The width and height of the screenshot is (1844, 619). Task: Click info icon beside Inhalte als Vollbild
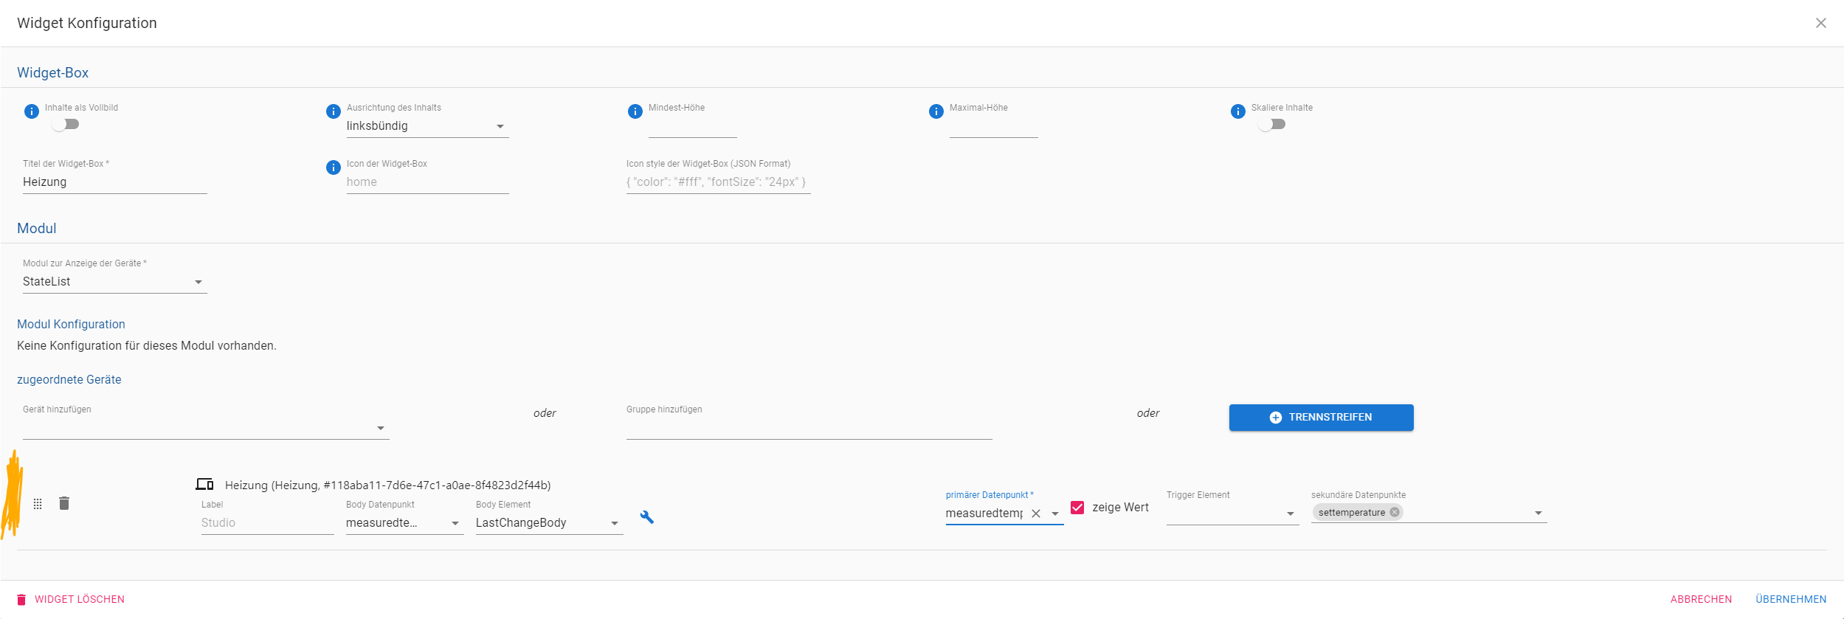32,111
